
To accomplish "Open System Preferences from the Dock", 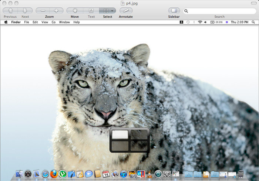I will point(167,174).
